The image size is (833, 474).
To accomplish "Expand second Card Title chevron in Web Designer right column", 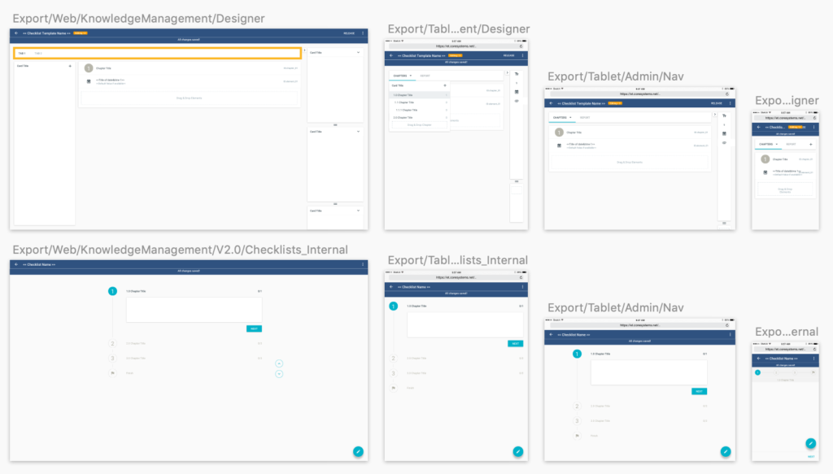I will [x=359, y=132].
